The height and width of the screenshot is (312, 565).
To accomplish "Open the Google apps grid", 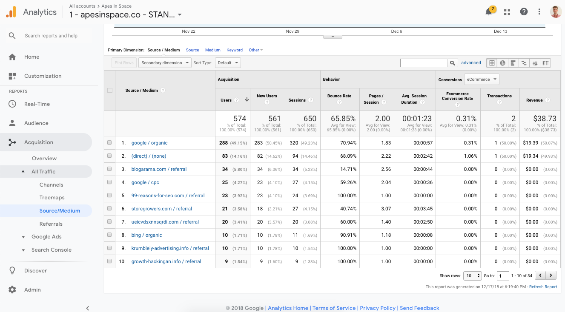I will (x=507, y=12).
